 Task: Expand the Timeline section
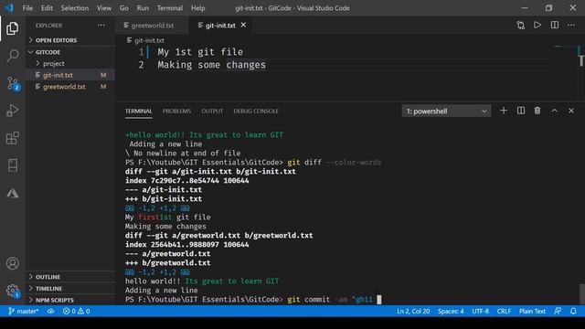(x=70, y=289)
